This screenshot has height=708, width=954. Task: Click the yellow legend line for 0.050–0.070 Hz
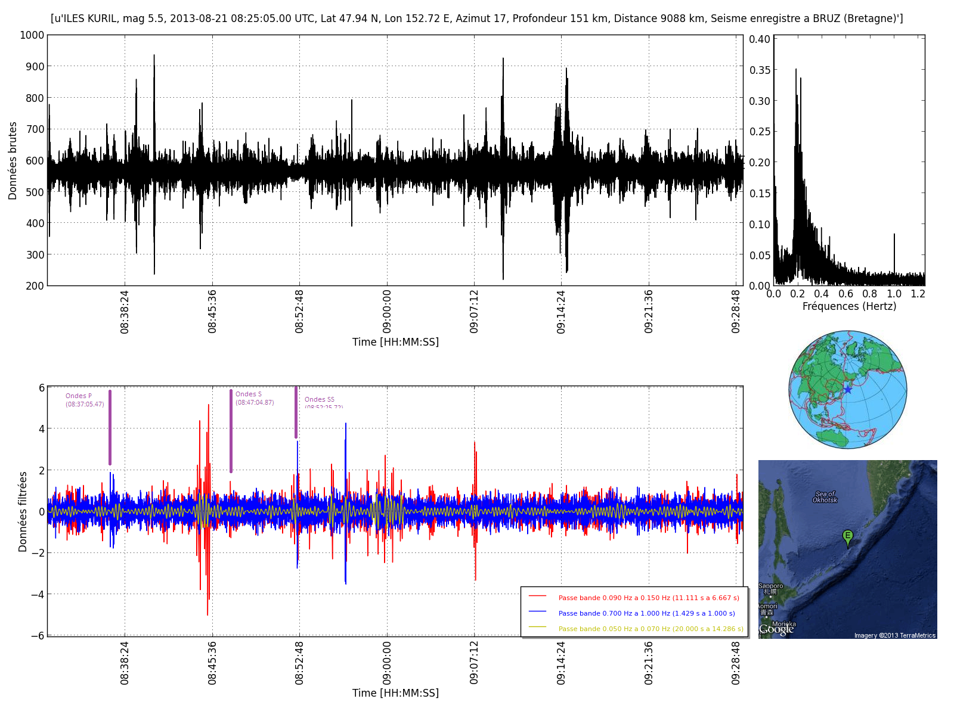point(537,627)
